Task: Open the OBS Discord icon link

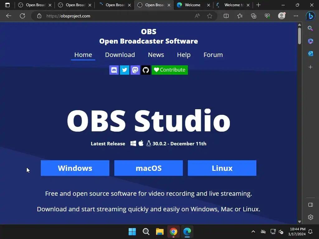Action: pos(114,70)
